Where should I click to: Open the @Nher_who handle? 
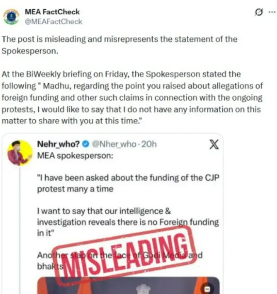[x=114, y=144]
